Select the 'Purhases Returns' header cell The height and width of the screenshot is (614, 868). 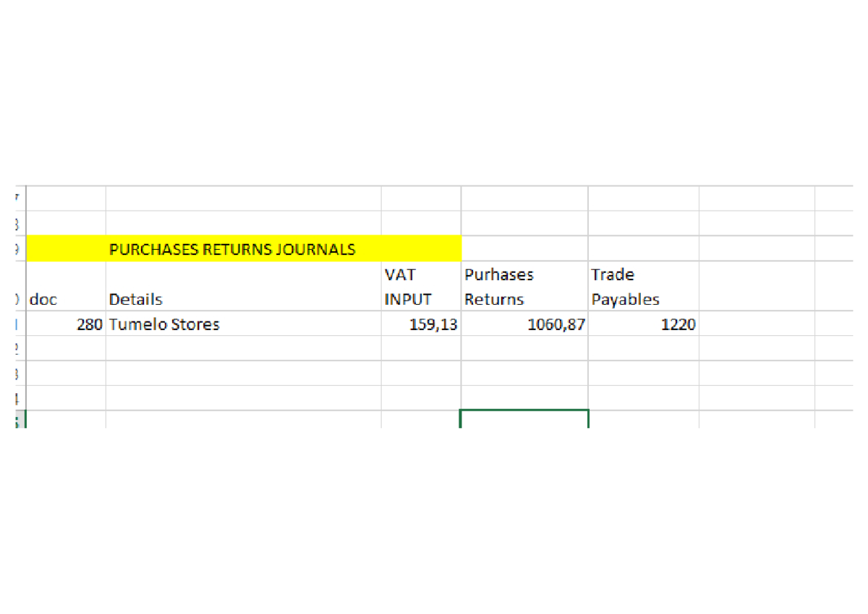524,287
